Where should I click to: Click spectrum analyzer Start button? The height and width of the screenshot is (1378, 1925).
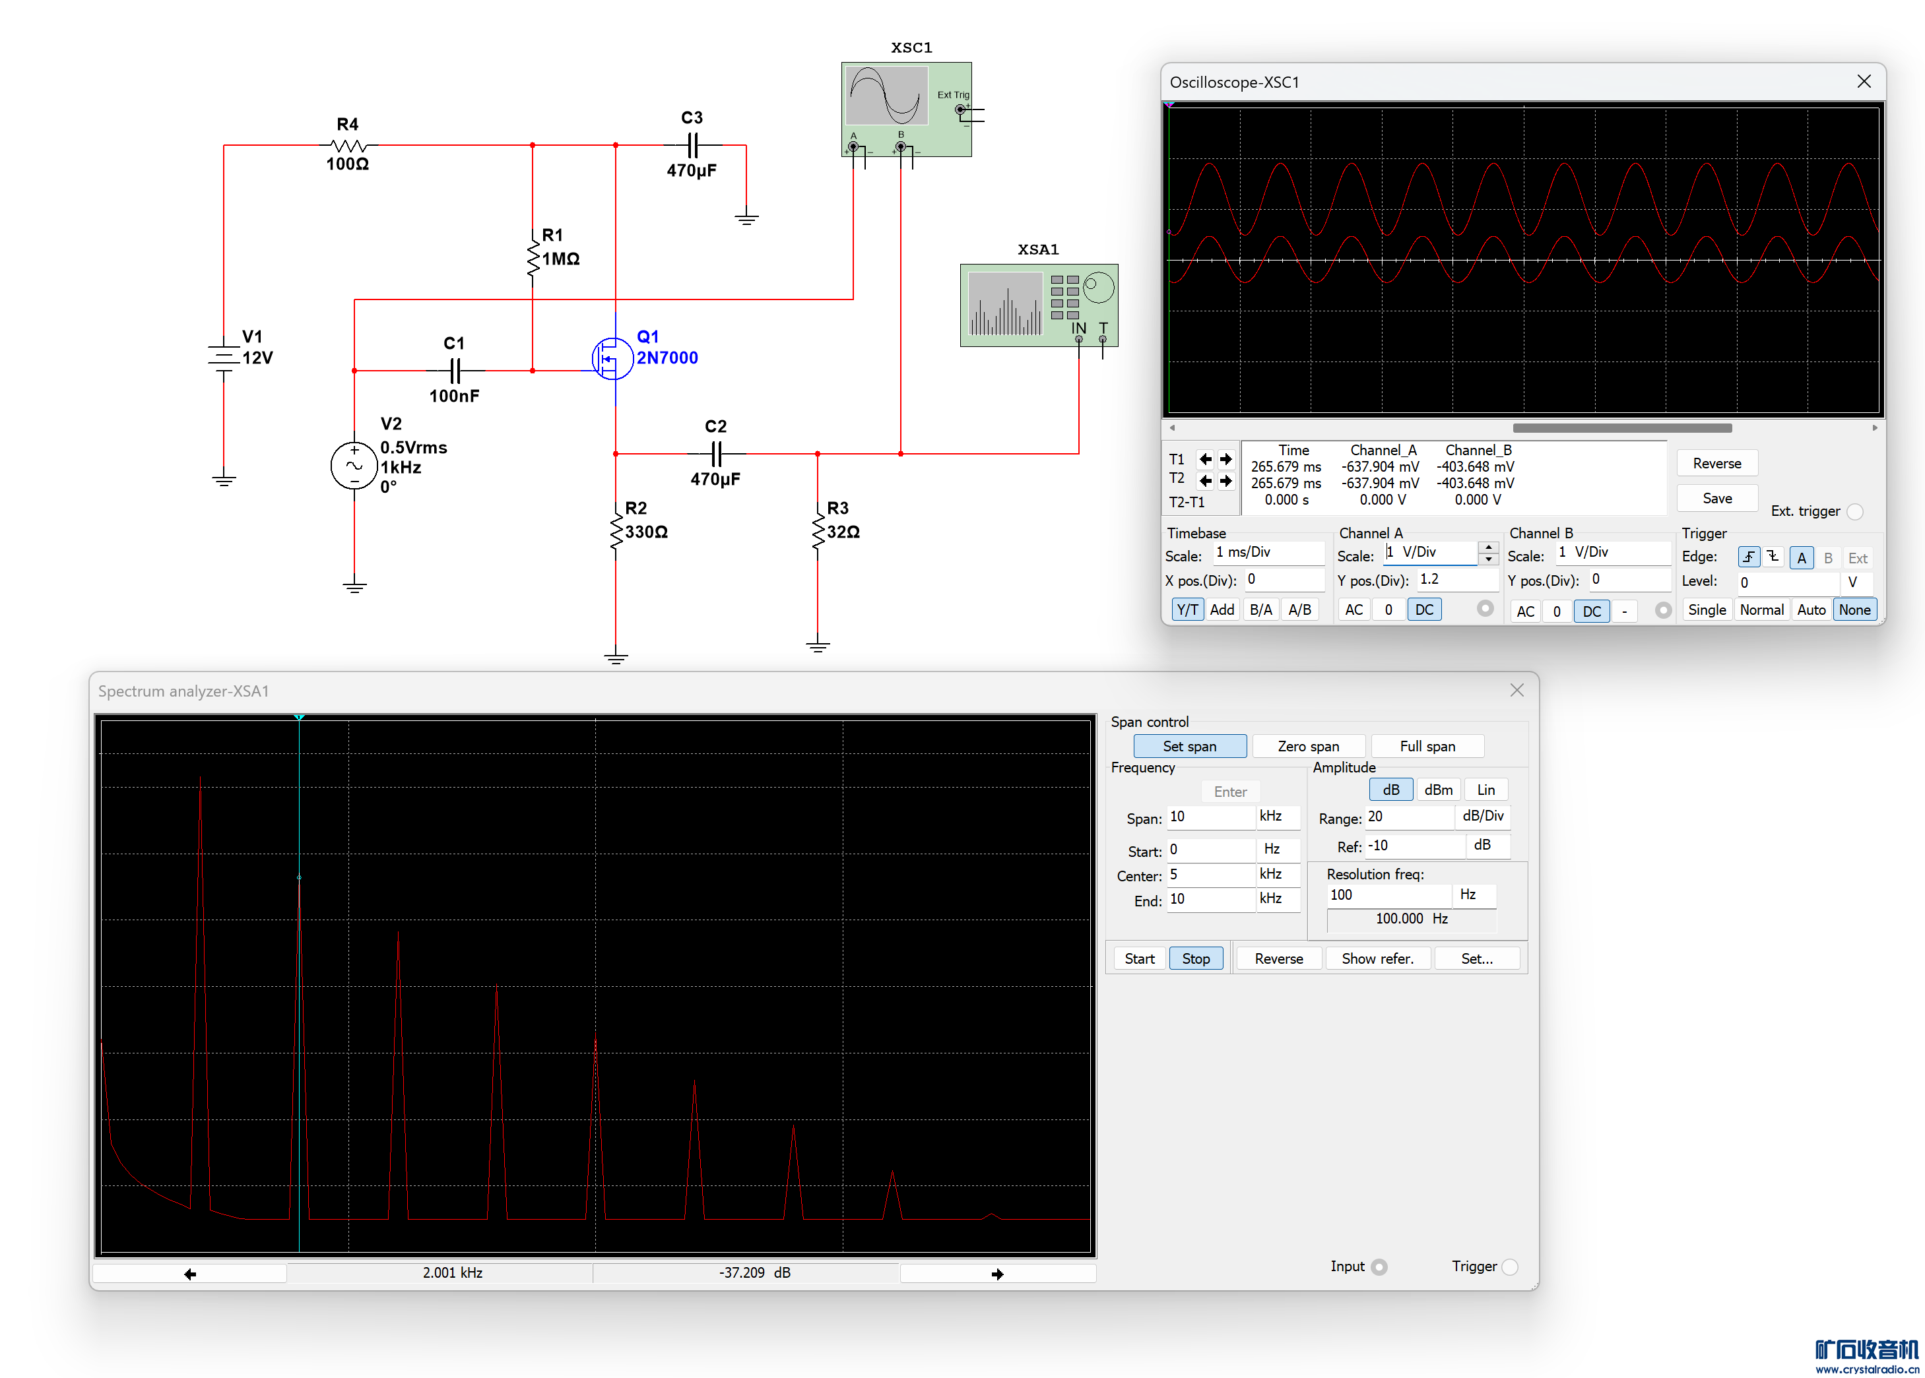(x=1140, y=958)
